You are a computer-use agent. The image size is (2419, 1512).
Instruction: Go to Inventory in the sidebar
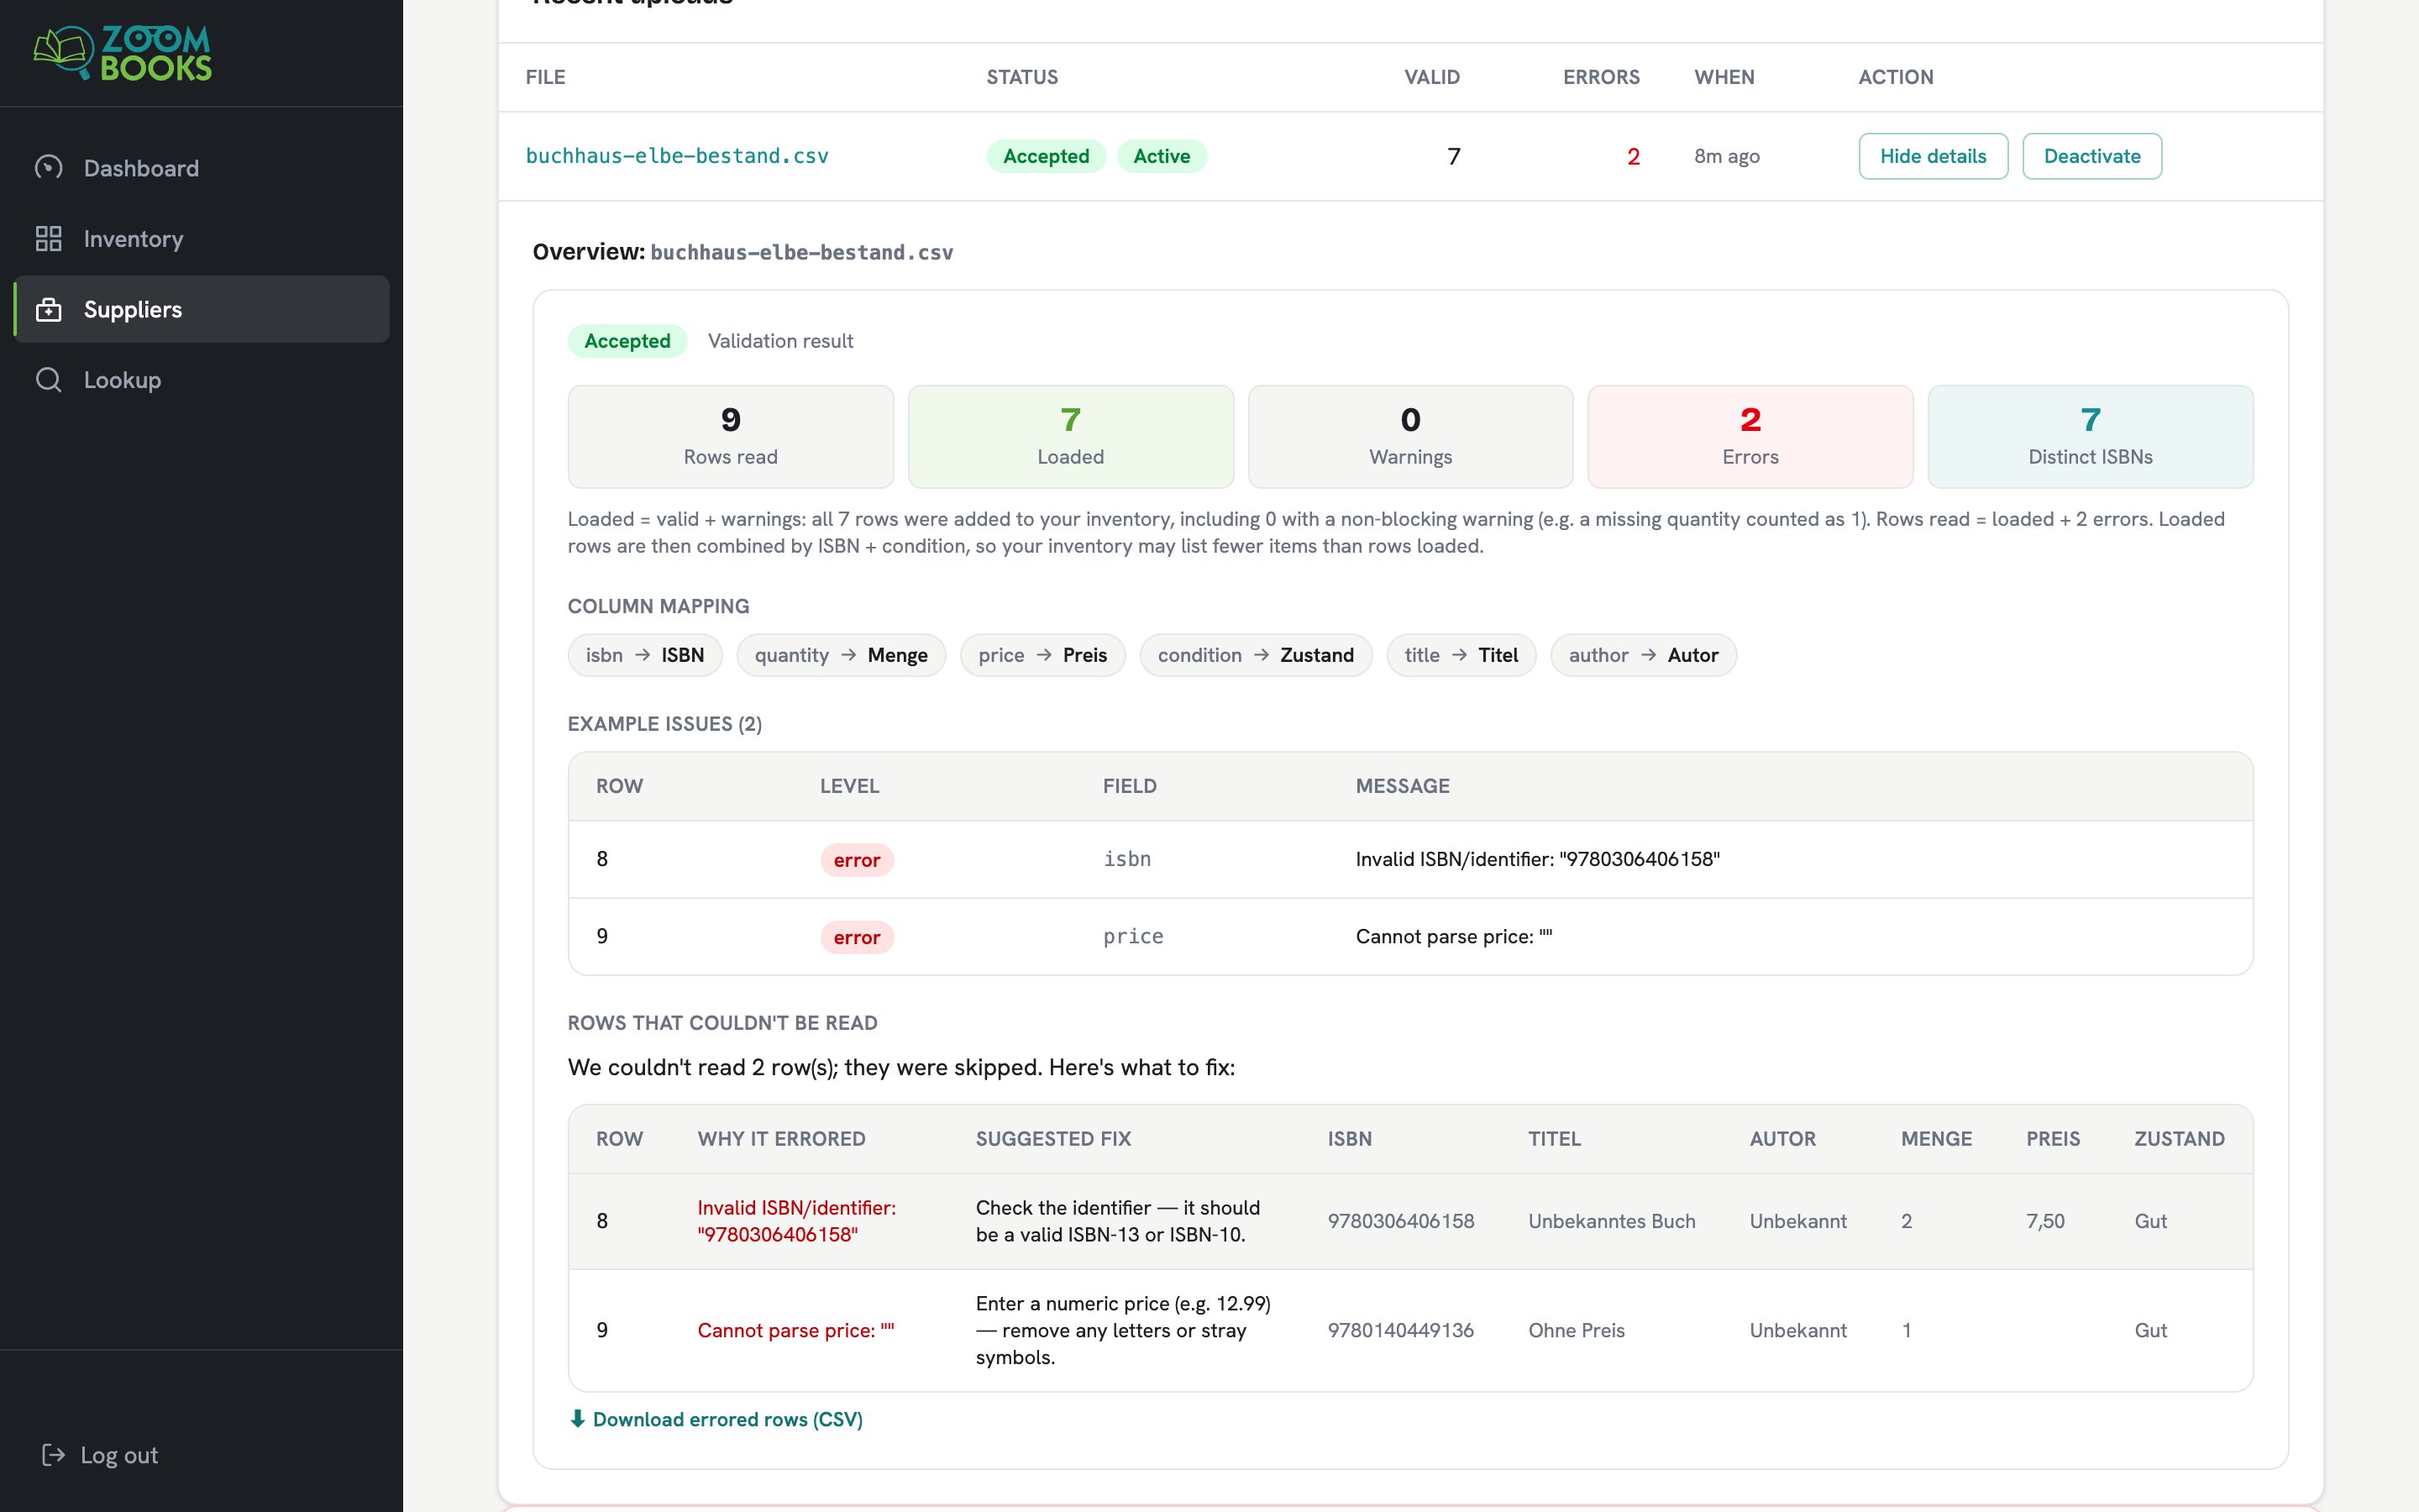(201, 238)
